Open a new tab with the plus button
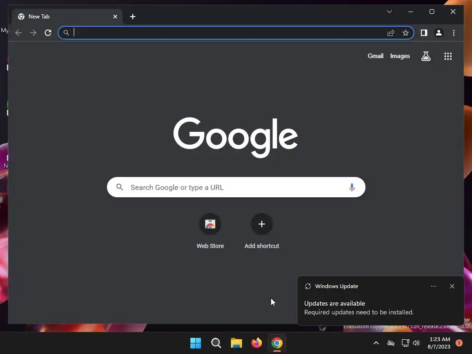Viewport: 472px width, 354px height. (x=133, y=17)
